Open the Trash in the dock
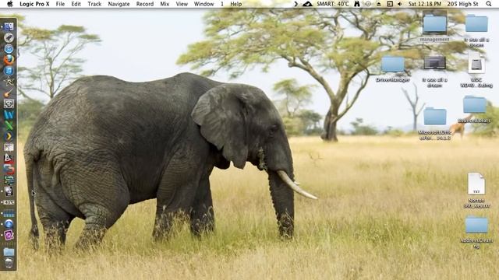The width and height of the screenshot is (499, 280). pyautogui.click(x=9, y=263)
